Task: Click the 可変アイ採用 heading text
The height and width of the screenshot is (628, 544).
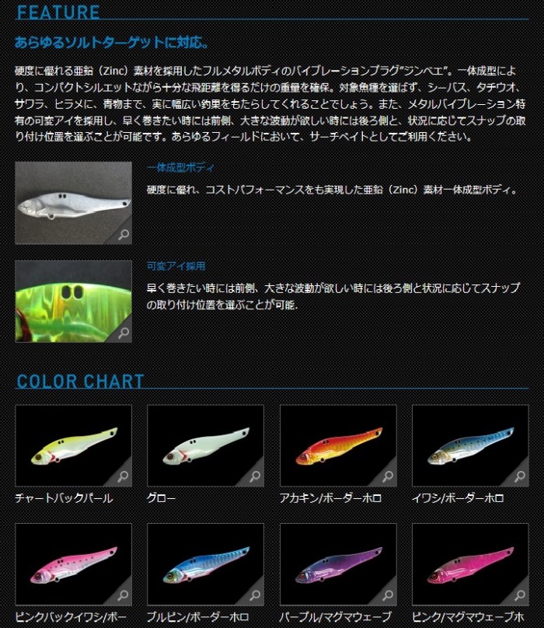Action: [x=176, y=267]
